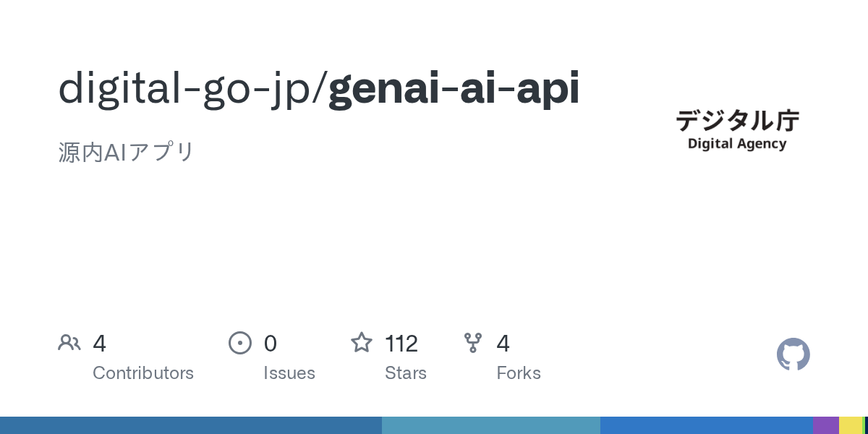The width and height of the screenshot is (868, 434).
Task: Click the Digital Agency logo image
Action: coord(737,129)
